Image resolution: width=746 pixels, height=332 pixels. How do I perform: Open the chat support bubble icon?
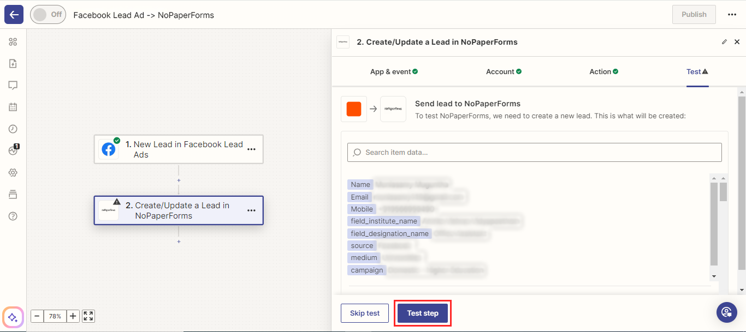[x=727, y=312]
